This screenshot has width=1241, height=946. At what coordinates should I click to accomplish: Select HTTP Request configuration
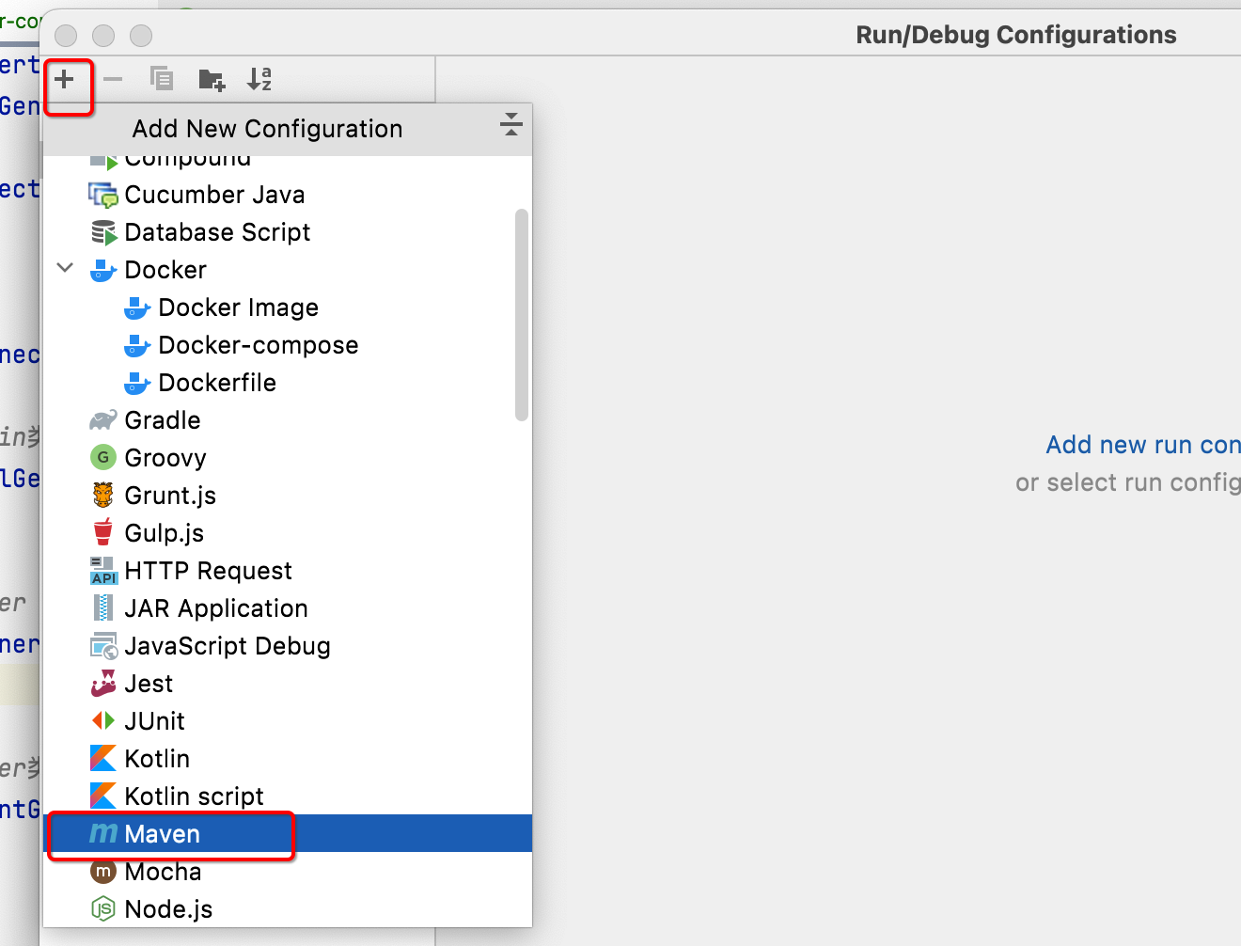click(x=288, y=571)
